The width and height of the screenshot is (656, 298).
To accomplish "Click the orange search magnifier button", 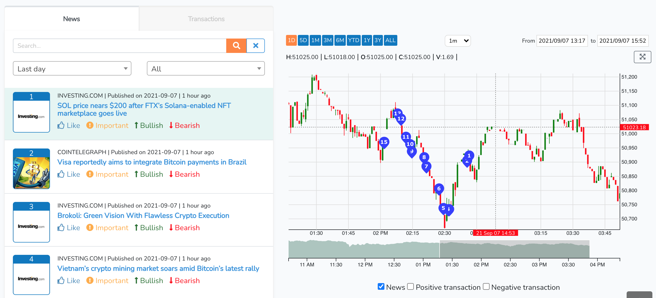I will 236,46.
